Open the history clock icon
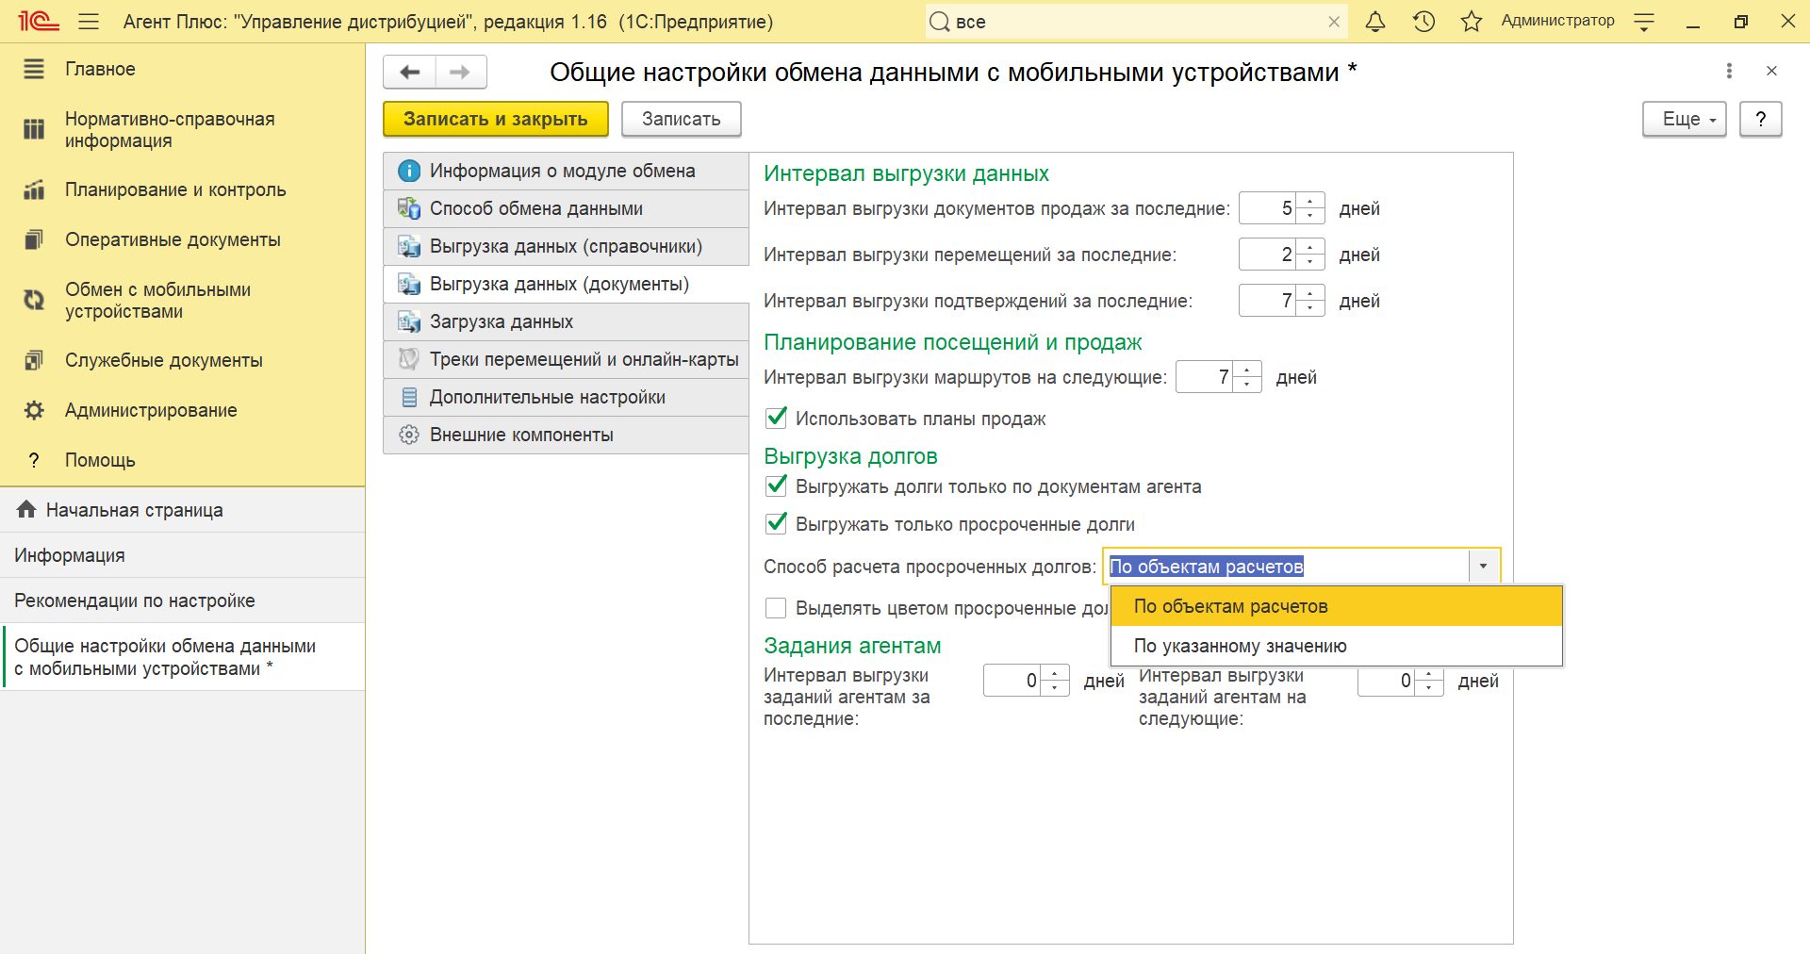 [x=1423, y=22]
